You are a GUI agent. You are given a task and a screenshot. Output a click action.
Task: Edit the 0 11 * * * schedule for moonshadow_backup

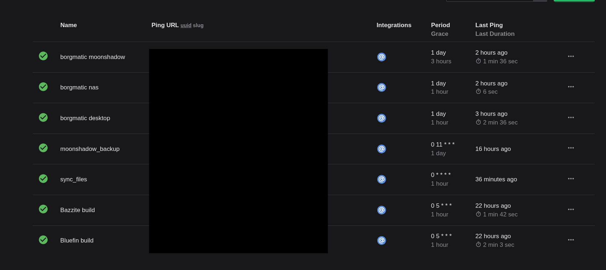443,144
